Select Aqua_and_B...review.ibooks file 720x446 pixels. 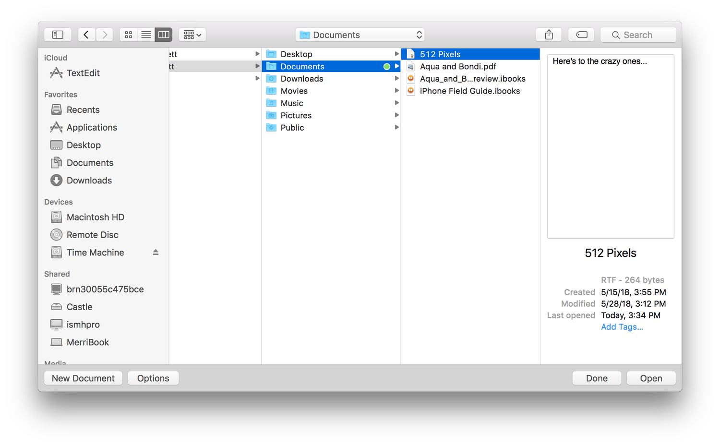pyautogui.click(x=470, y=79)
